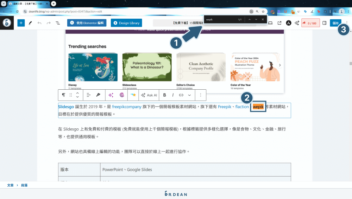This screenshot has height=199, width=352.
Task: Click the purple sparkle AI icon
Action: coord(111,95)
